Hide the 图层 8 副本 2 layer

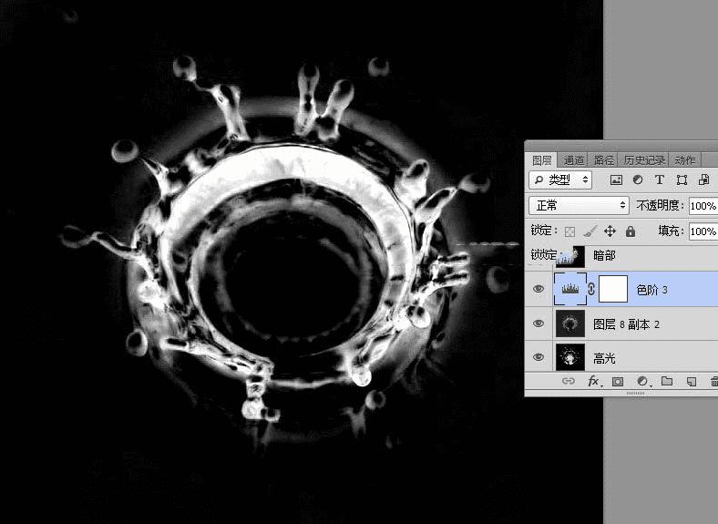tap(538, 324)
